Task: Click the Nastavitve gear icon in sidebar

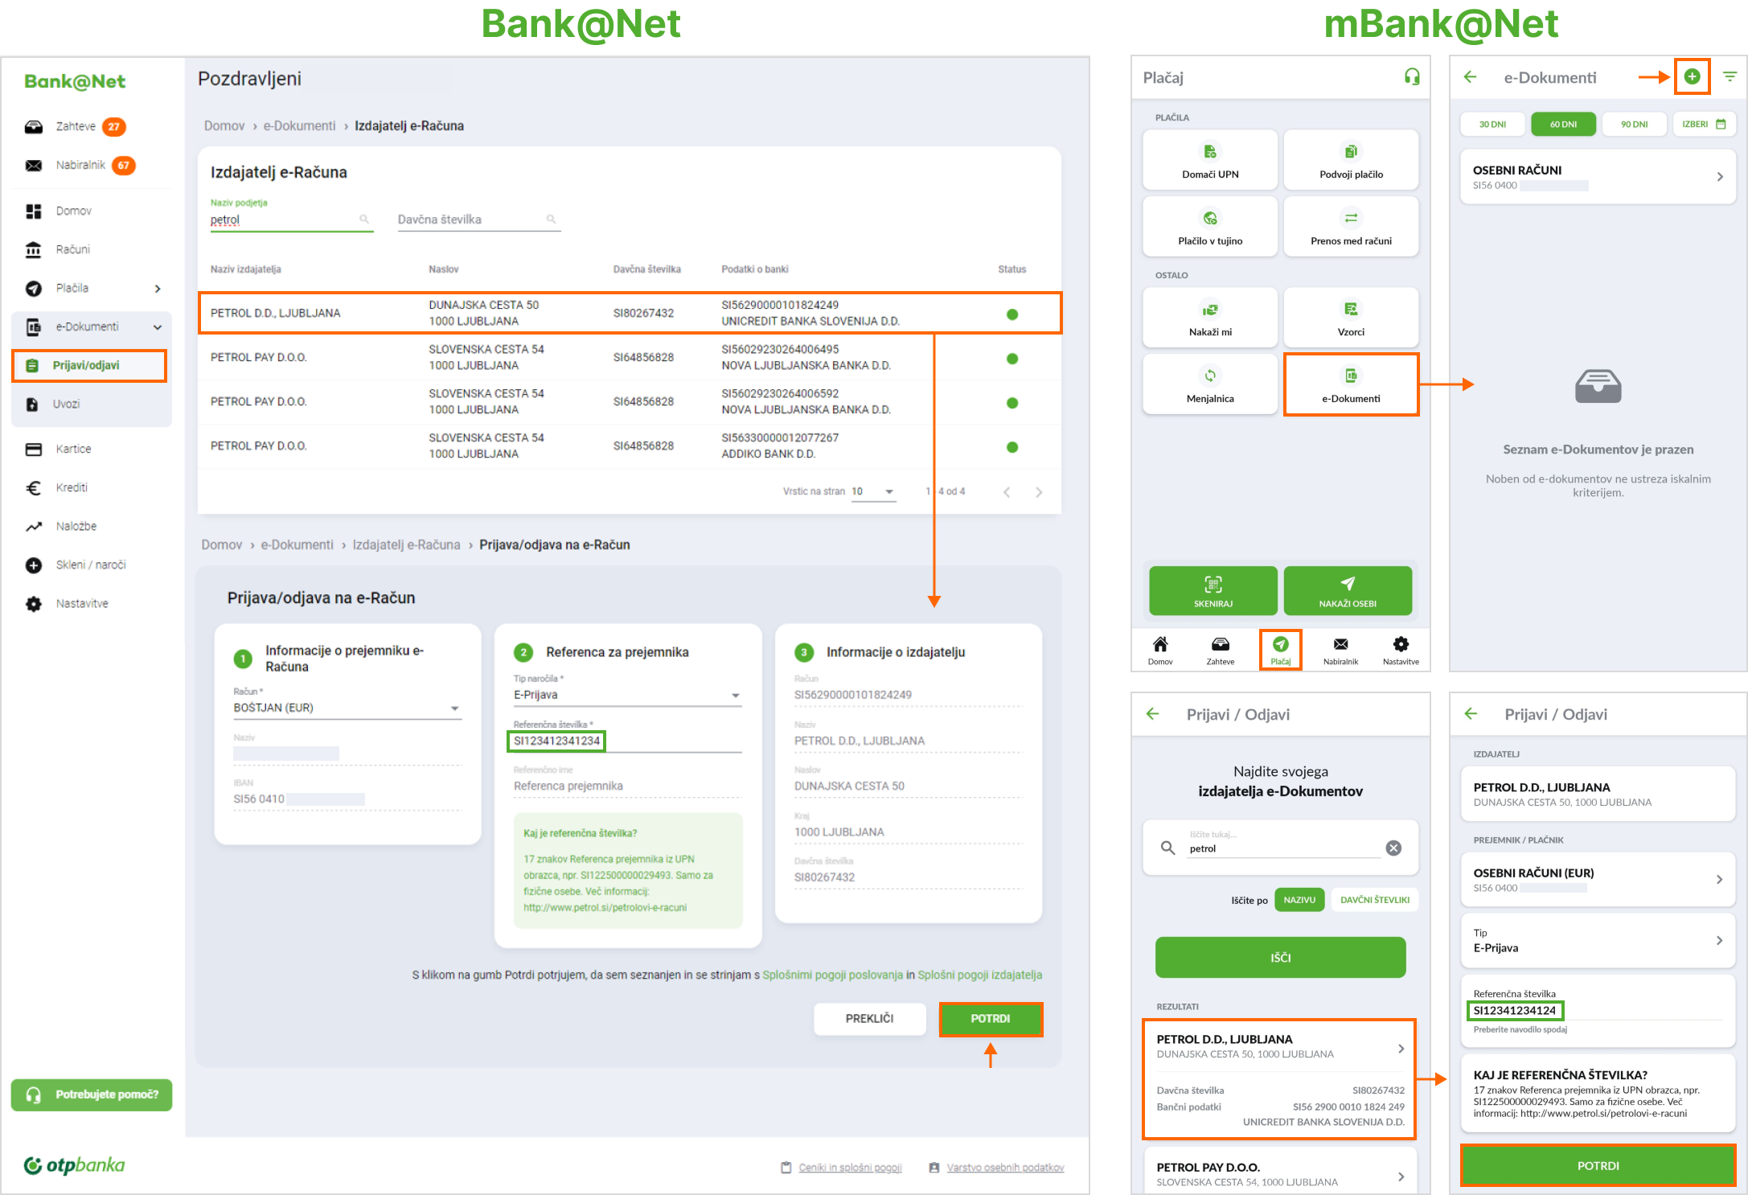Action: coord(34,603)
